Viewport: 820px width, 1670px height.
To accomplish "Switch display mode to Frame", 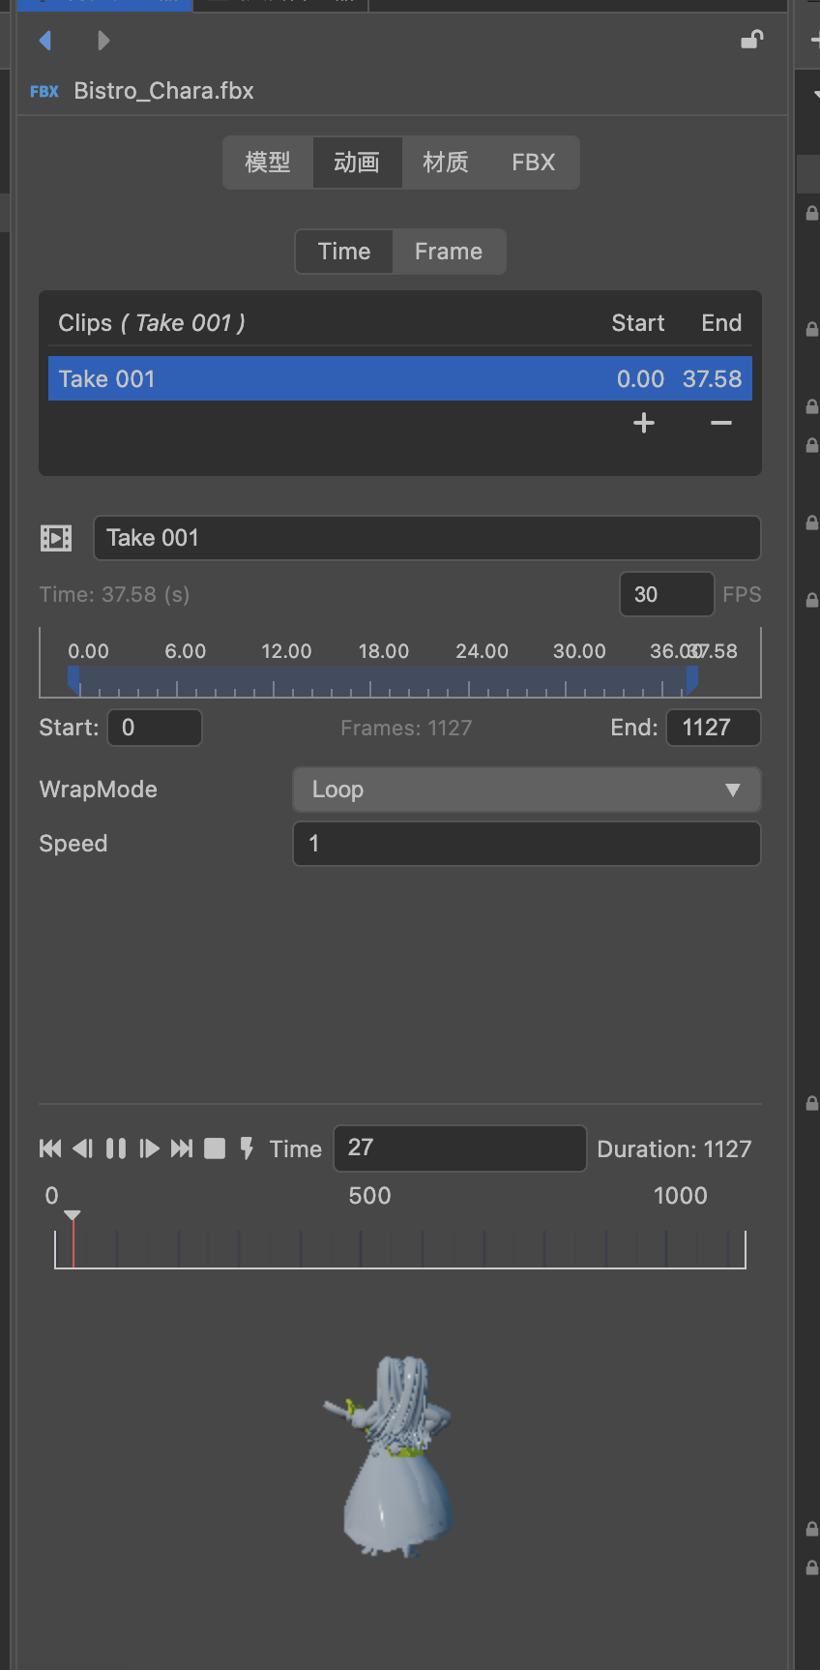I will pos(448,252).
